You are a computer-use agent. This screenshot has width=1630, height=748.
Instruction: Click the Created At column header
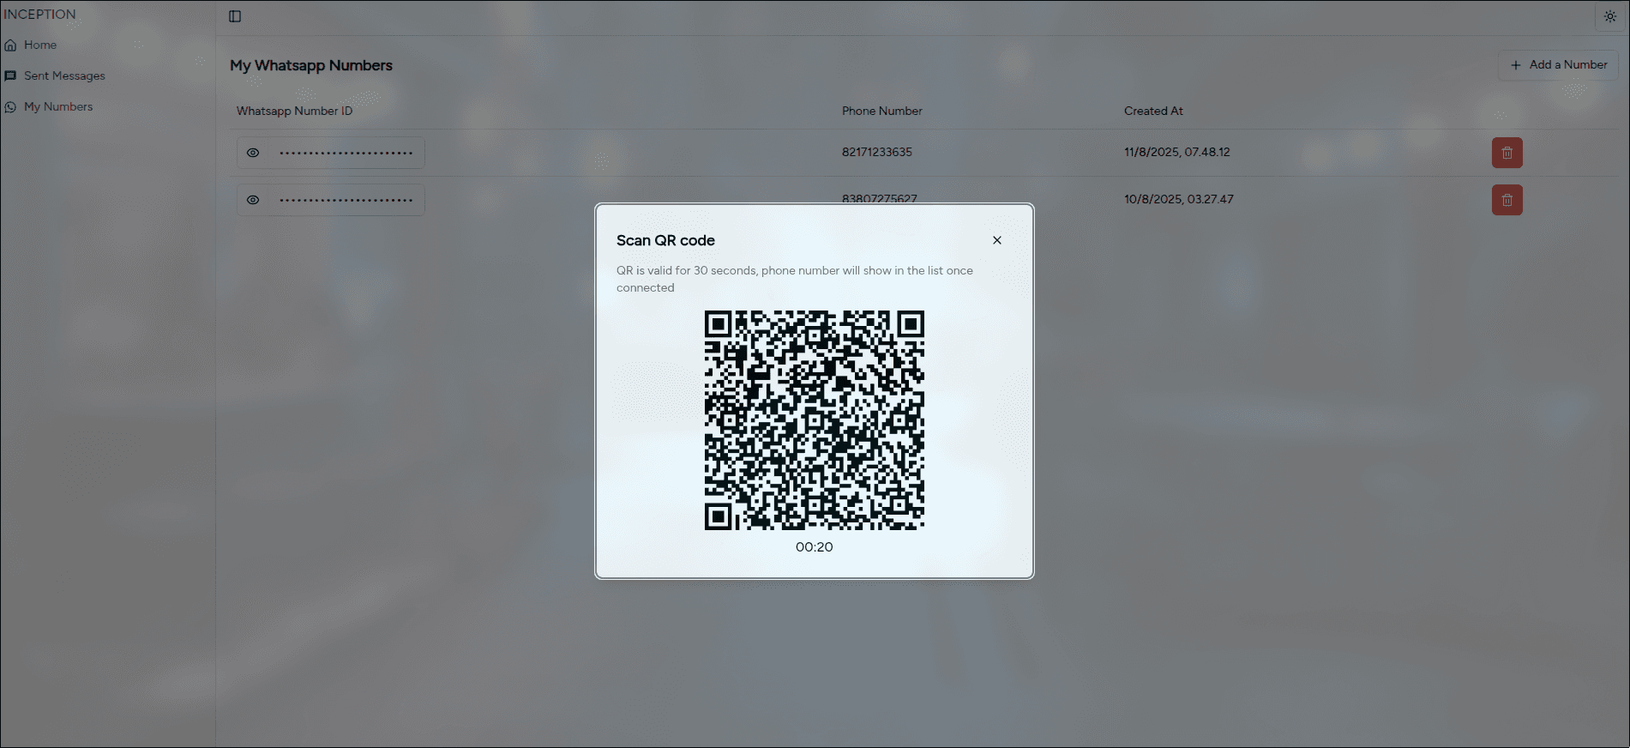pyautogui.click(x=1153, y=111)
